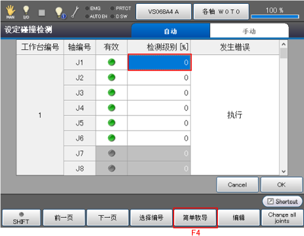Select the J3 detection level cell
Viewport: 304px width, 236px height.
point(159,93)
